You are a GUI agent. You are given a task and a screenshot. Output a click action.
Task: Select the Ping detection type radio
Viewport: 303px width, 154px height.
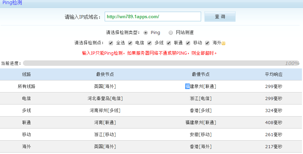click(x=146, y=33)
